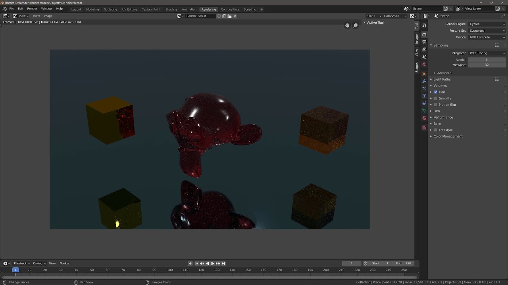Open the World Properties globe icon
This screenshot has width=508, height=285.
424,65
